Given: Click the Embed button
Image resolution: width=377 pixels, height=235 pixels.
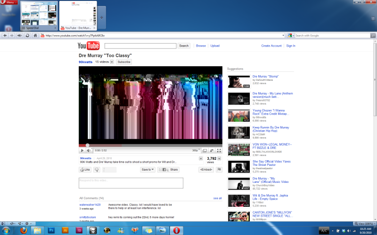Looking at the screenshot, I should (x=206, y=170).
